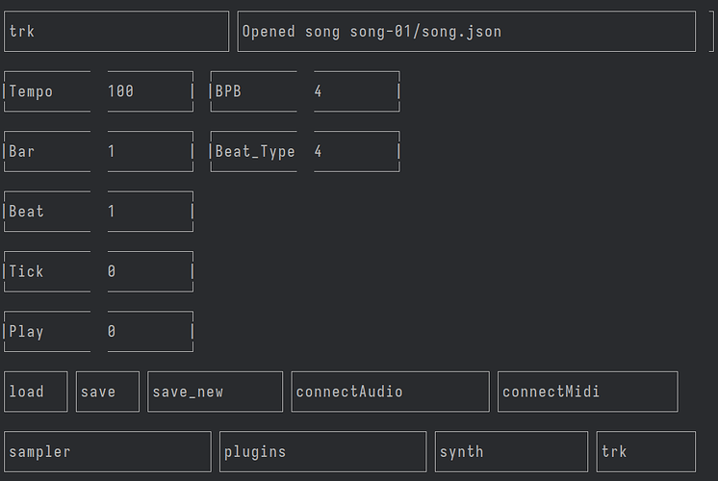
Task: Click the connectMidi button
Action: (588, 392)
